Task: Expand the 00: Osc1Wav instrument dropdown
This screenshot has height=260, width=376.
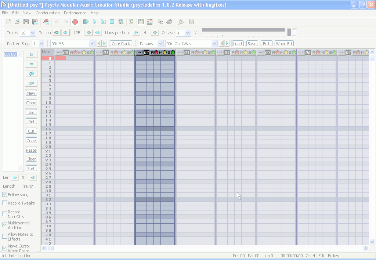Action: [214, 44]
